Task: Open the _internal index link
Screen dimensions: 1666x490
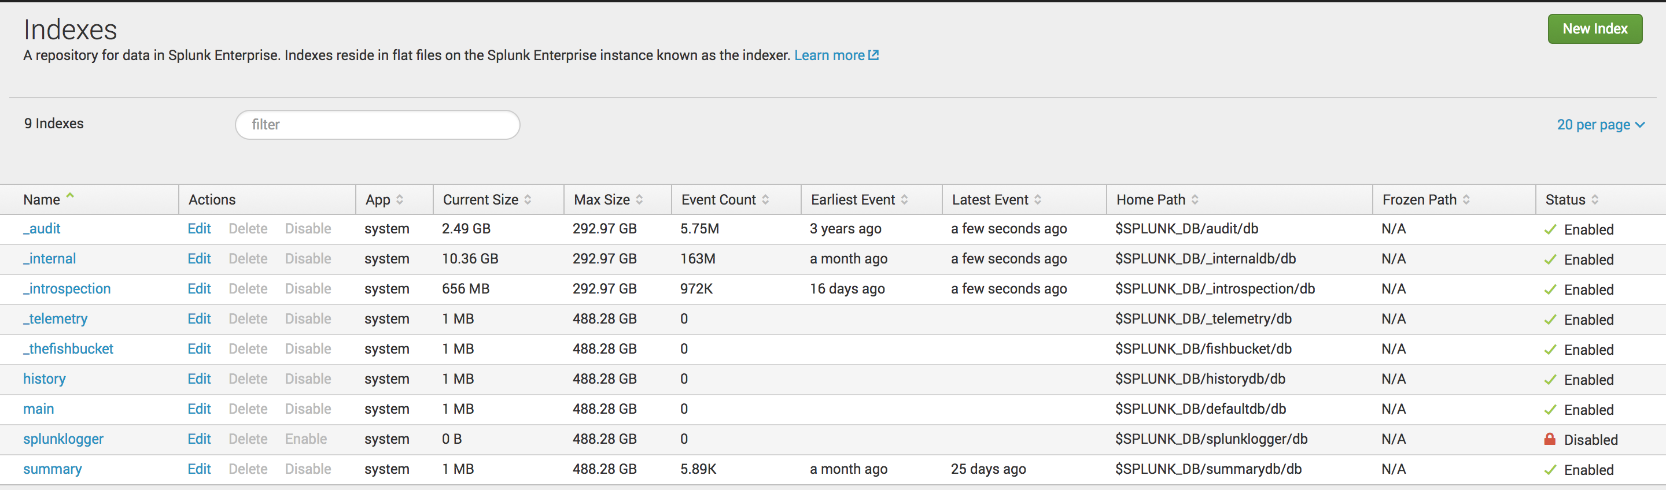Action: tap(50, 258)
